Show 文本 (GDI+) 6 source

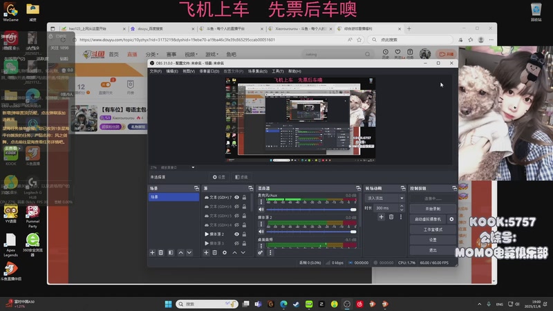point(236,207)
